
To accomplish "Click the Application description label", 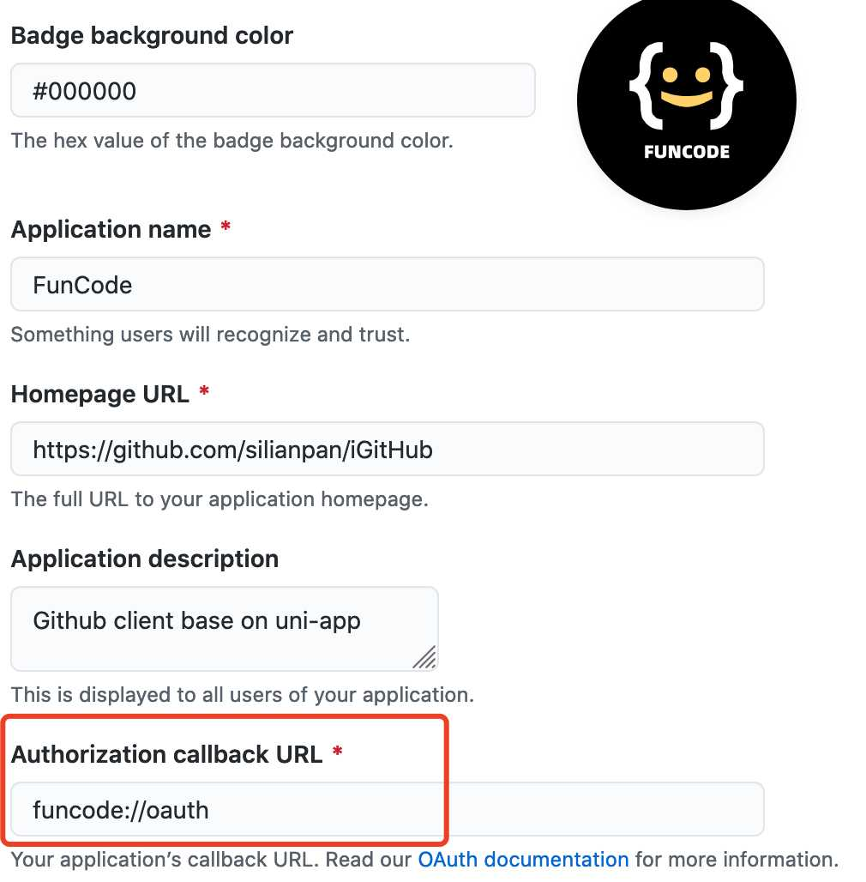I will coord(144,559).
